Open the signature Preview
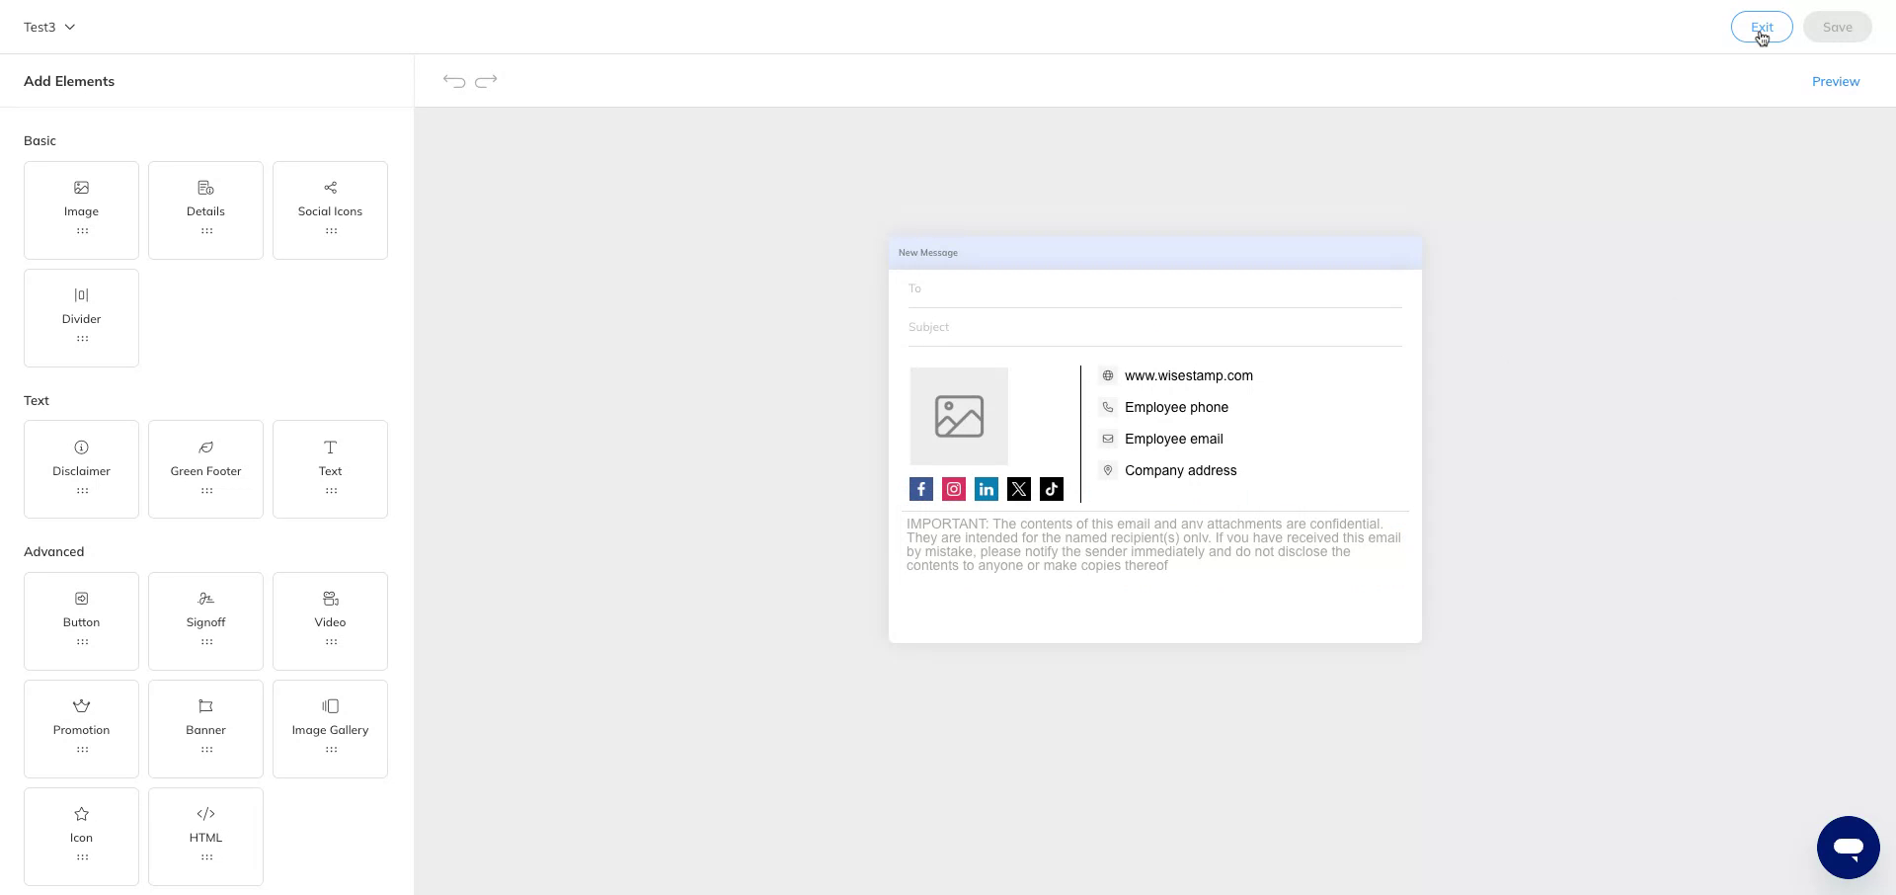 [1836, 81]
